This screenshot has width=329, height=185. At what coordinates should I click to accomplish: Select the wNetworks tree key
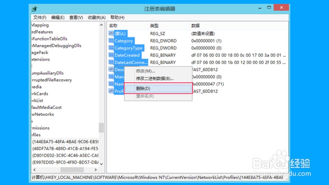coord(43,114)
